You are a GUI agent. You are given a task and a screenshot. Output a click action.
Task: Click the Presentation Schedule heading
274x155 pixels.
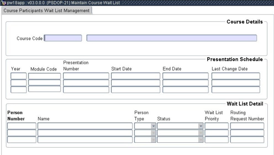point(235,59)
